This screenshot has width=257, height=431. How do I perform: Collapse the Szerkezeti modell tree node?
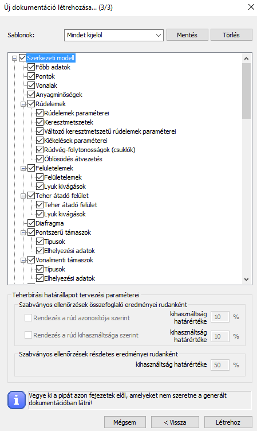14,59
